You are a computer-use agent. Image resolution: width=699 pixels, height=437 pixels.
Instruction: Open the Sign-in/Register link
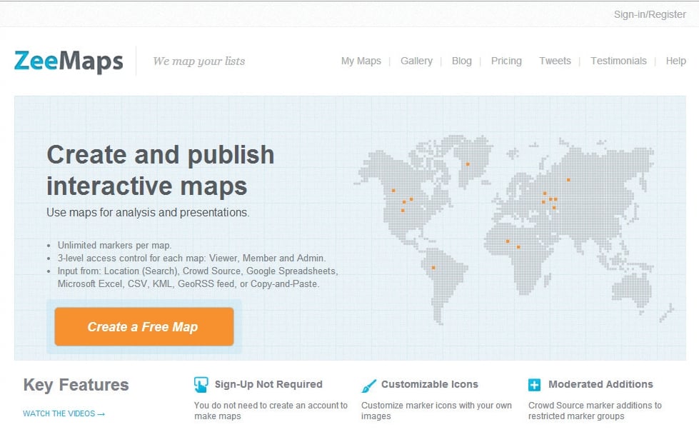pos(650,14)
